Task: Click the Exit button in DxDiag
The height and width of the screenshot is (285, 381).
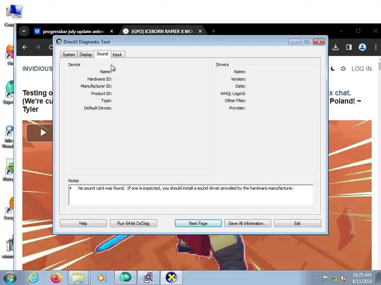Action: coord(297,223)
